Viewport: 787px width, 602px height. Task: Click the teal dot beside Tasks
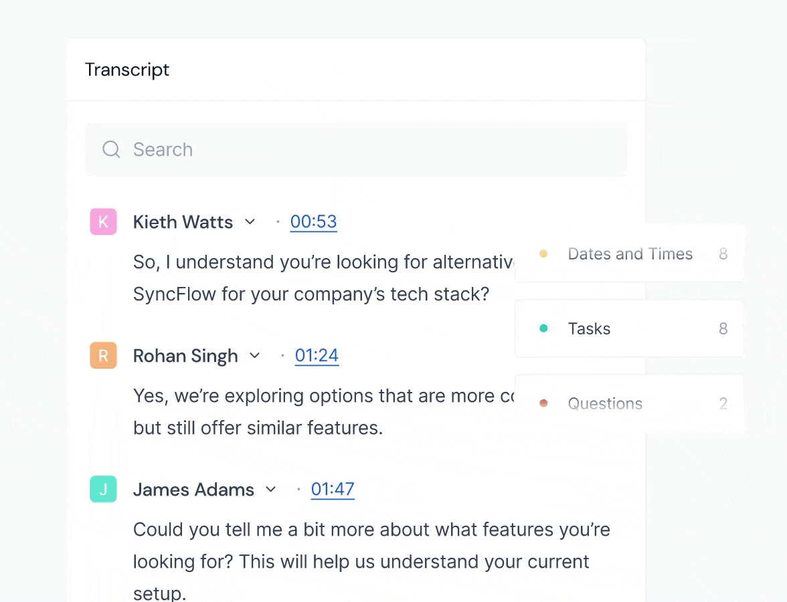(544, 328)
